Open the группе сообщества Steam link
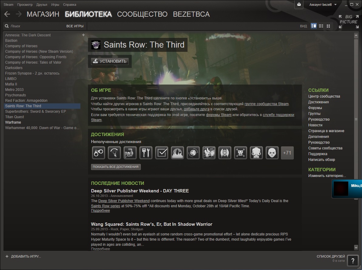 [x=266, y=104]
